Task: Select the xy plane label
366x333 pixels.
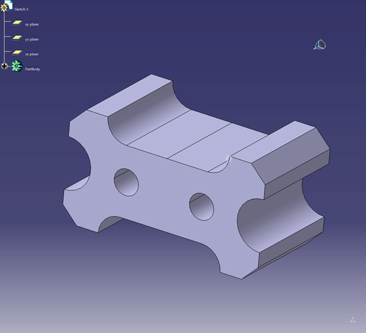Action: point(32,24)
